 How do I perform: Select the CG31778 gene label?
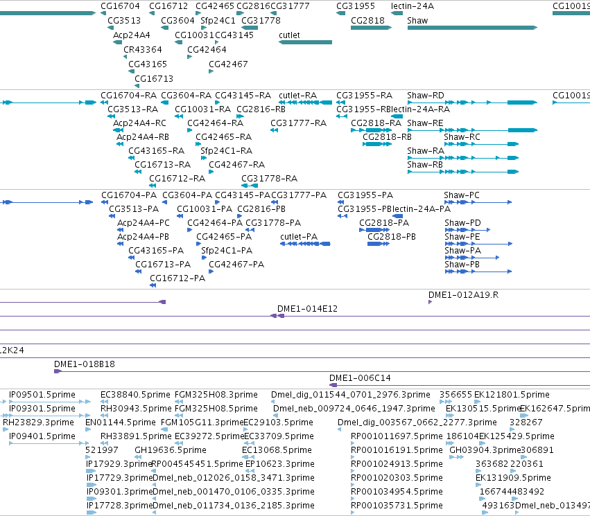261,21
